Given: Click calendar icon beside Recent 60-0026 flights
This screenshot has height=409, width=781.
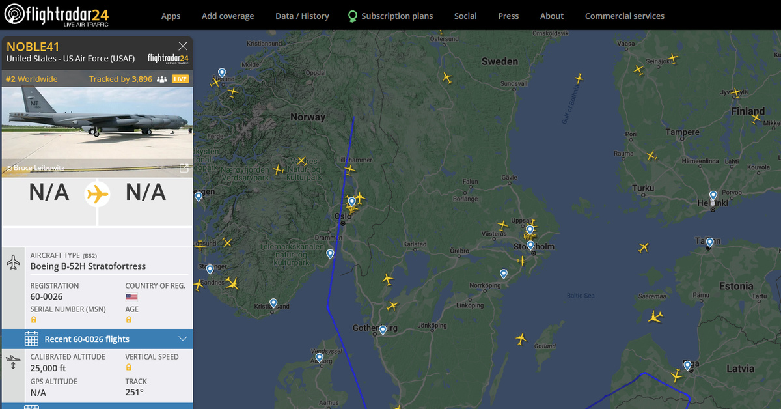Looking at the screenshot, I should 31,339.
